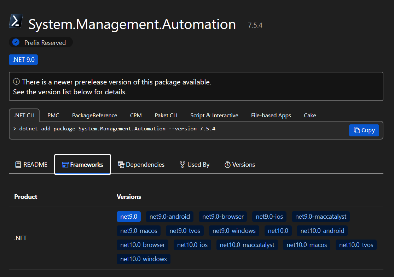Click the PowerShell package logo icon
394x277 pixels.
(16, 21)
